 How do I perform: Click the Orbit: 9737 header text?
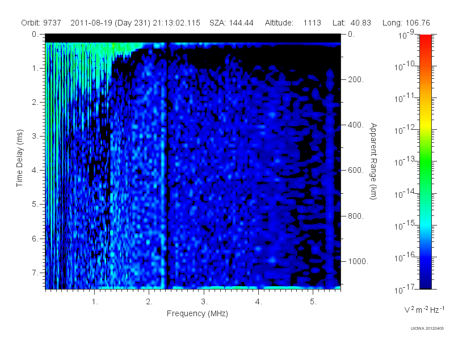tap(41, 23)
